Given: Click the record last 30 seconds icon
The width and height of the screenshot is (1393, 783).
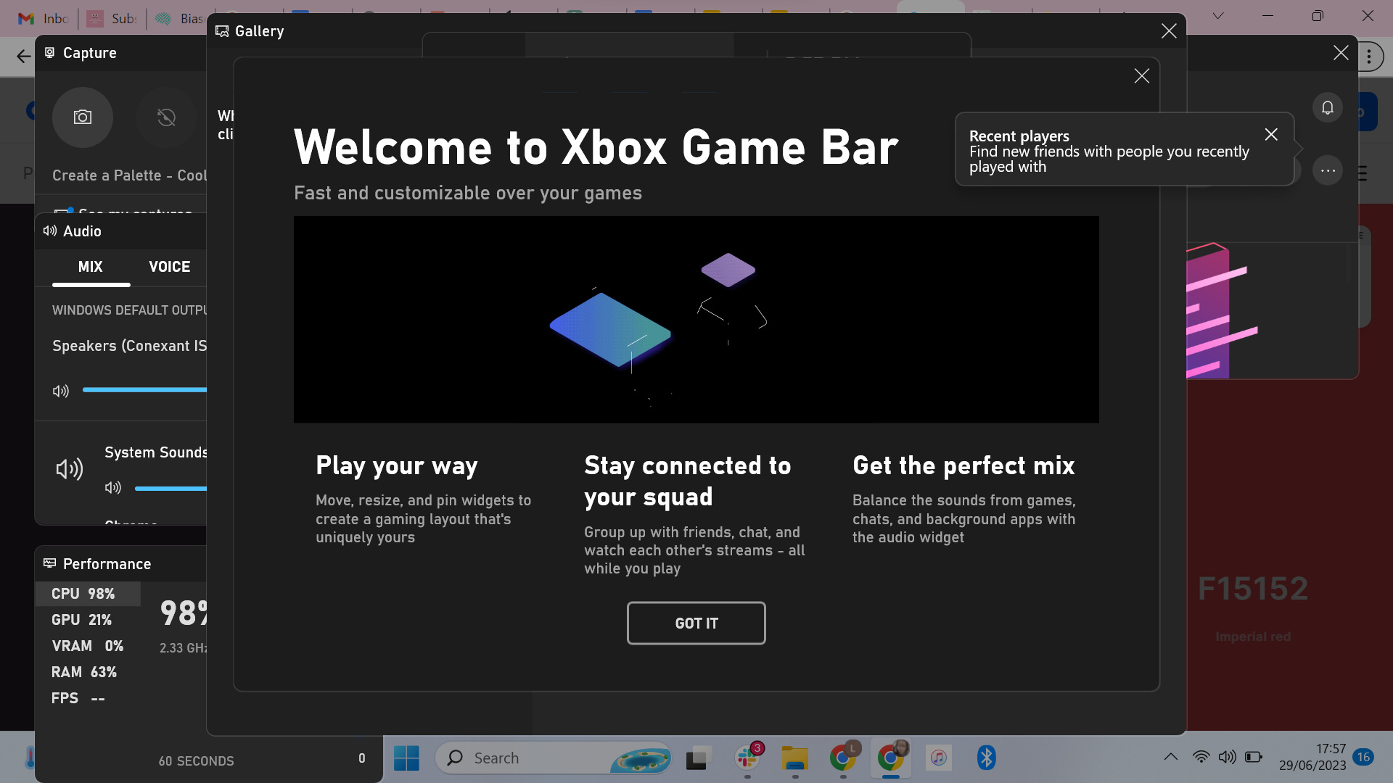Looking at the screenshot, I should click(x=166, y=117).
